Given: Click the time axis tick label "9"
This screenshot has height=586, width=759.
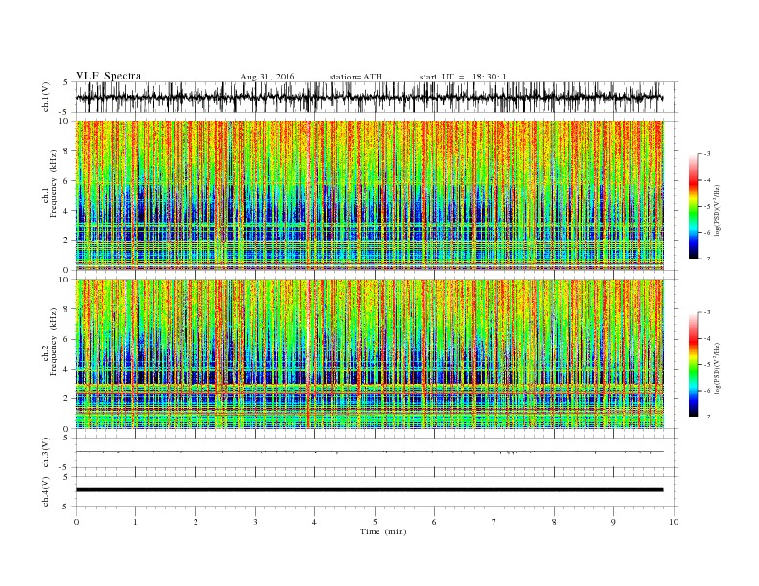Looking at the screenshot, I should 613,522.
